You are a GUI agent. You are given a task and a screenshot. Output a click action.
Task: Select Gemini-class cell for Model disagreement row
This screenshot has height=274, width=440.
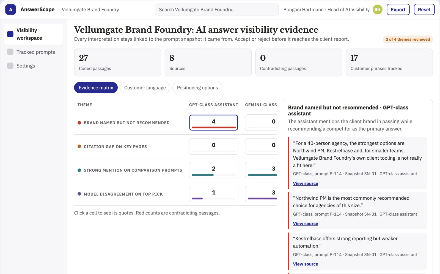(261, 194)
